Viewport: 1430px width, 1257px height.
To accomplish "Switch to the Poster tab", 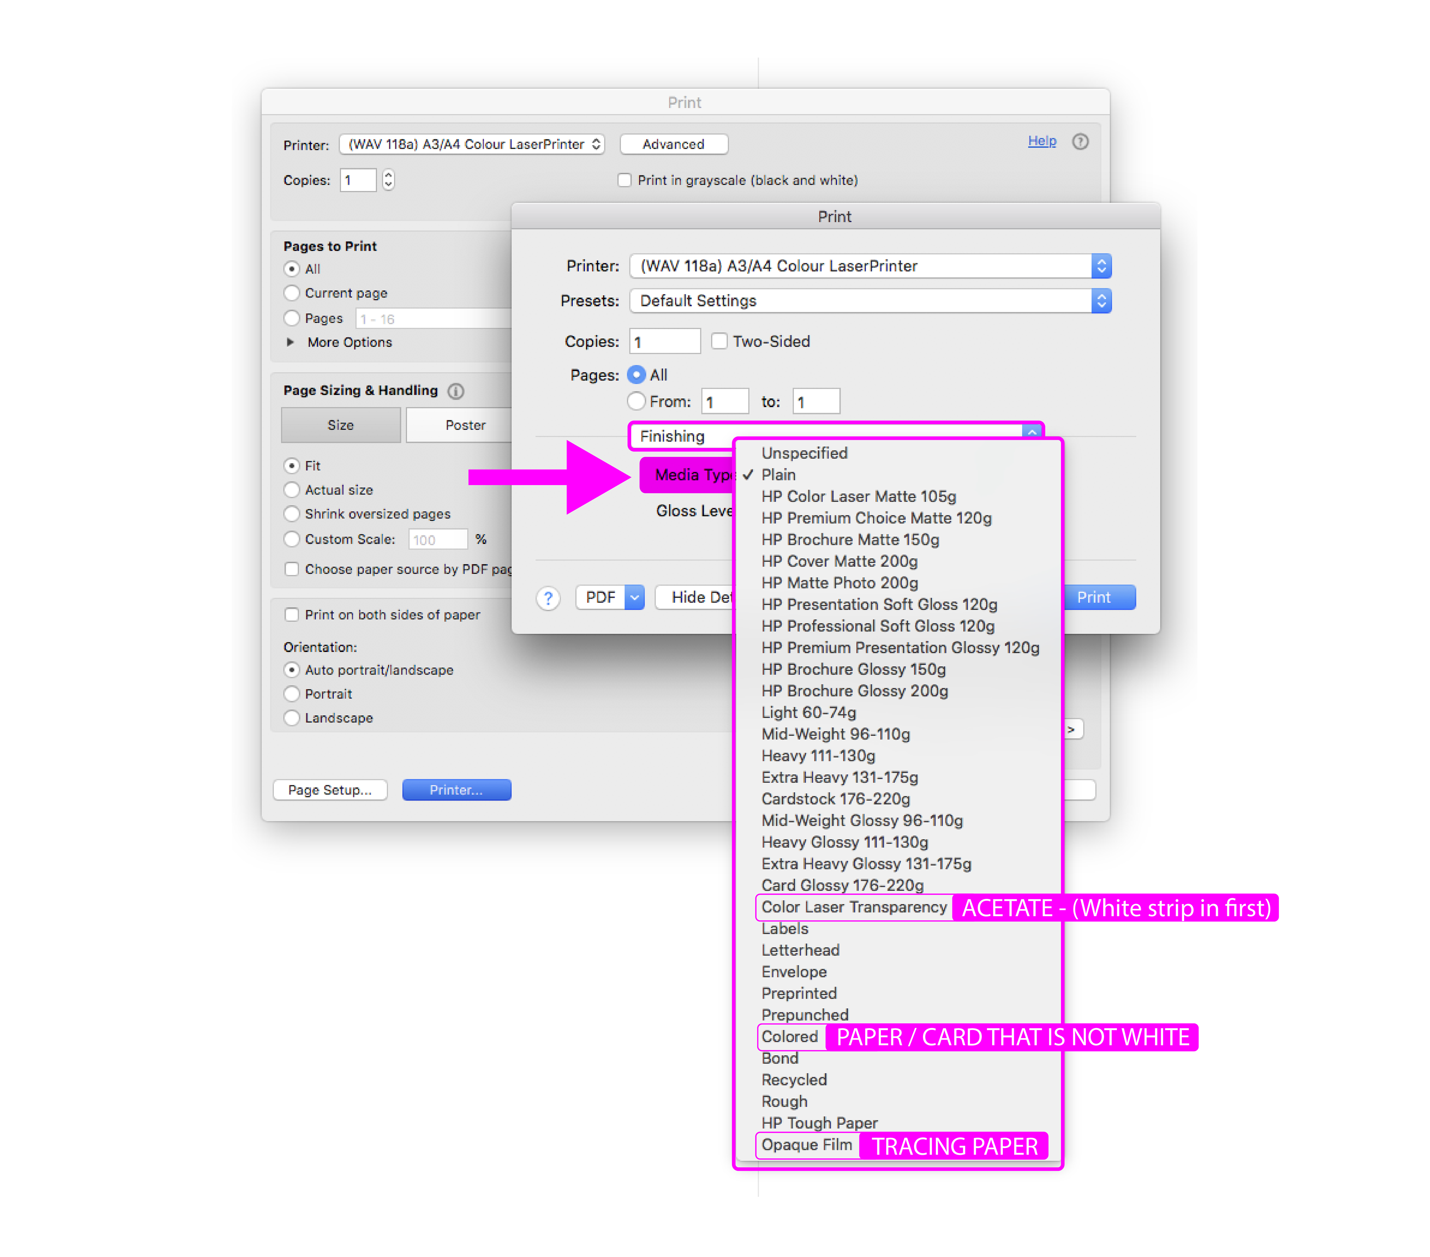I will coord(464,425).
